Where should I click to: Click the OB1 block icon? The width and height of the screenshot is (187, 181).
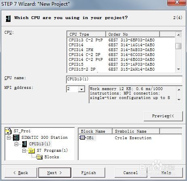[82, 138]
